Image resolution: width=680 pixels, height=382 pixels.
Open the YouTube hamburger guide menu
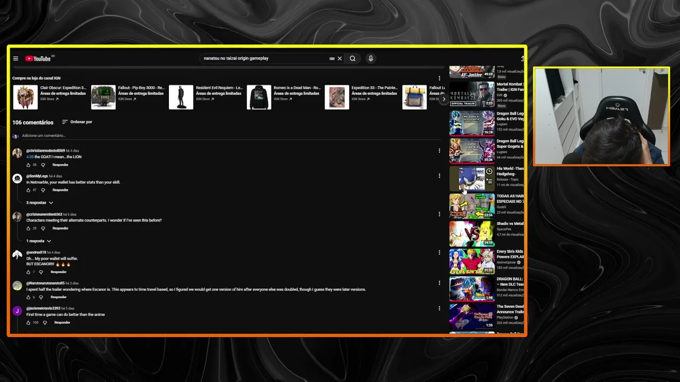tap(15, 58)
